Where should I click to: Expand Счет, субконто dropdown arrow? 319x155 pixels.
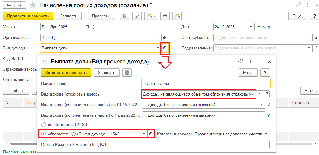point(309,37)
